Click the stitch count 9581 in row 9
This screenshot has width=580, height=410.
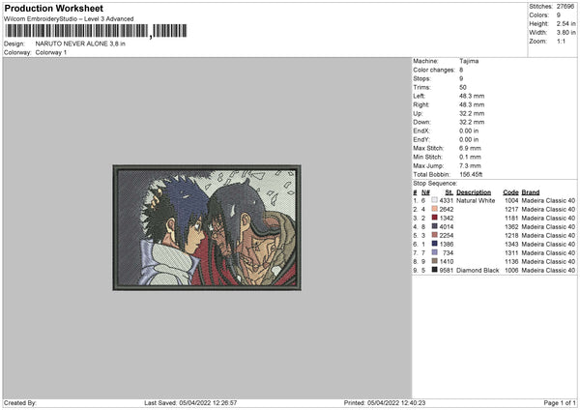[447, 270]
